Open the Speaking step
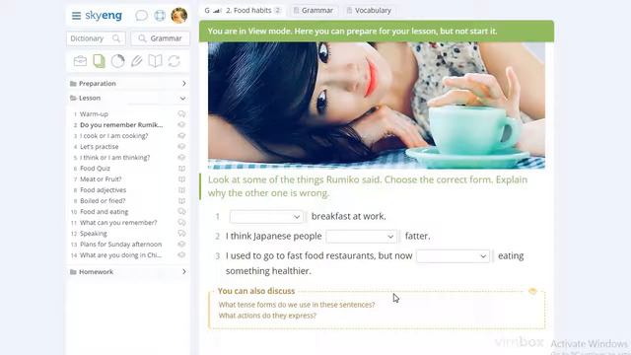631x355 pixels. coord(94,234)
